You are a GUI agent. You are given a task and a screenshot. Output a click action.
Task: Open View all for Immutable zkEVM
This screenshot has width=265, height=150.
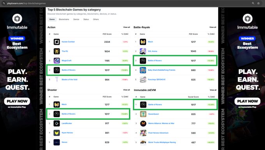(213, 90)
